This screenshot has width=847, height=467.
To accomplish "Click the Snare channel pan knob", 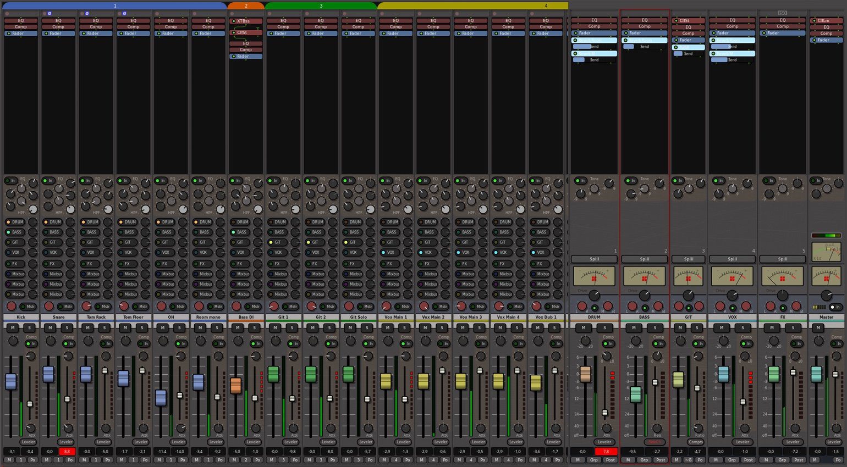I will click(49, 306).
